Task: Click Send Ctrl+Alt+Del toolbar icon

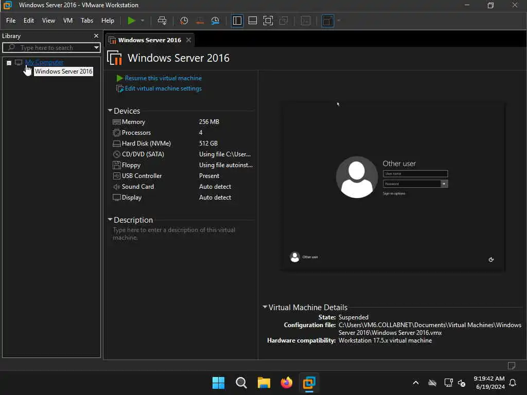Action: [162, 21]
